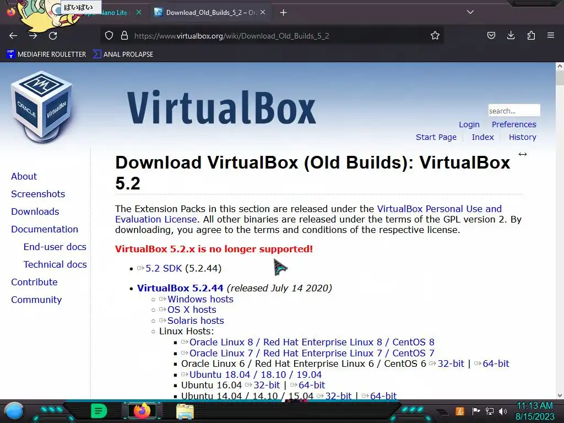The width and height of the screenshot is (564, 423).
Task: Download Oracle Linux 6 32-bit package
Action: [451, 364]
